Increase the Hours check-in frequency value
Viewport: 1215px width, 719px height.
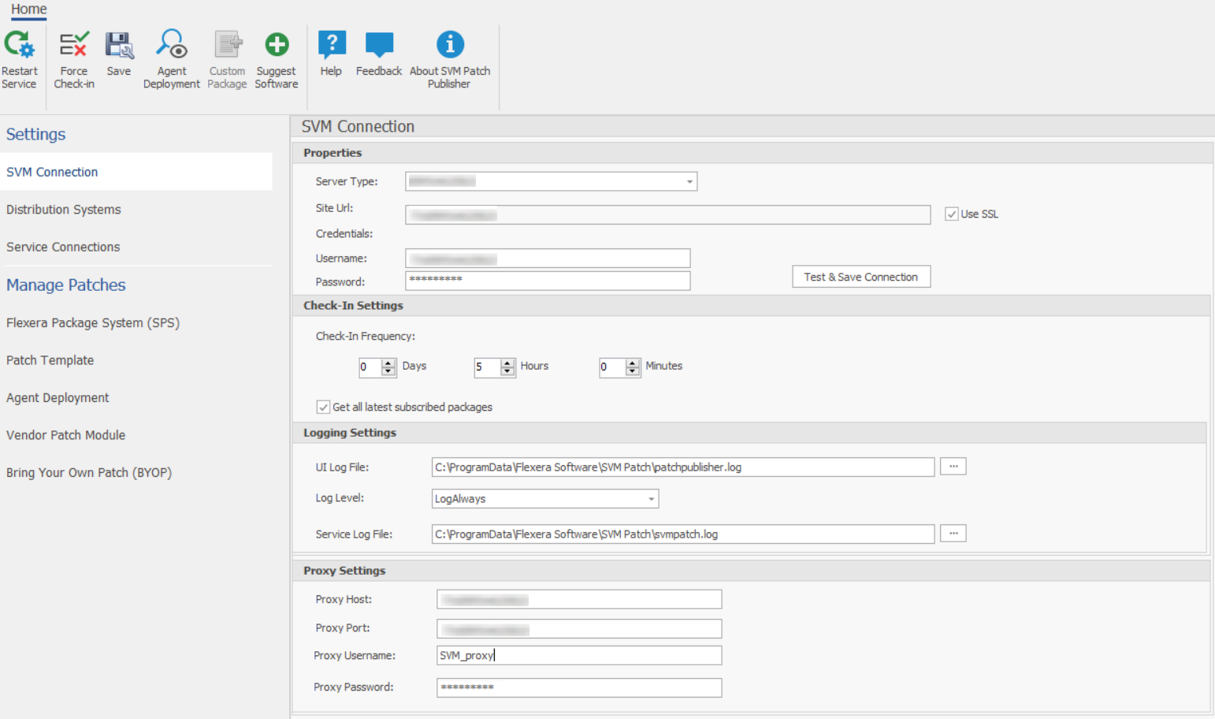point(507,363)
